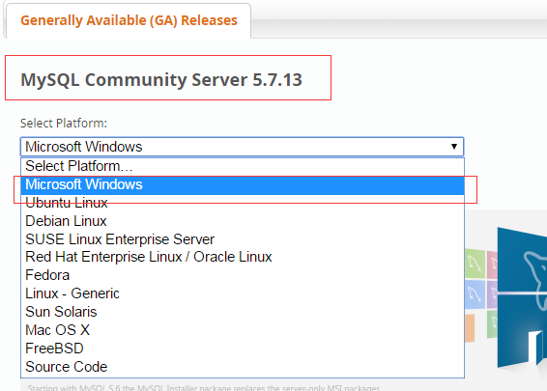547x391 pixels.
Task: Click the platform dropdown arrow
Action: [x=454, y=147]
